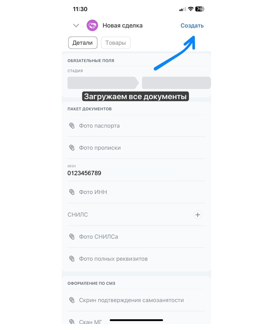
Task: Select the first stage in the pipeline bar
Action: coord(101,83)
